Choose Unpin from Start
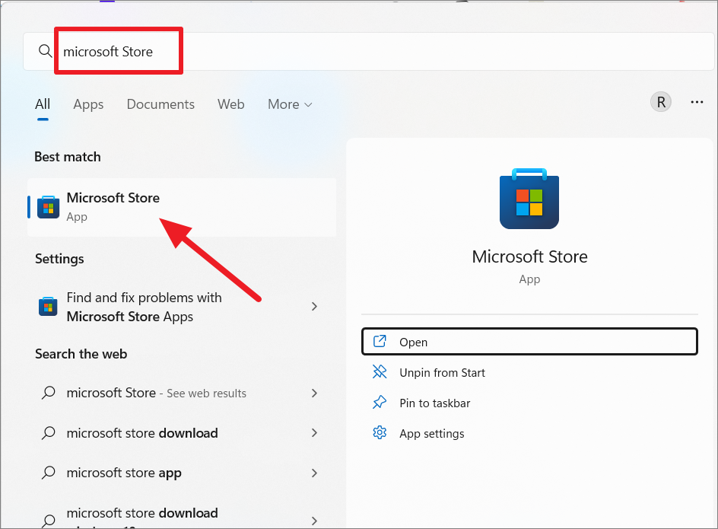This screenshot has height=529, width=718. click(x=529, y=372)
